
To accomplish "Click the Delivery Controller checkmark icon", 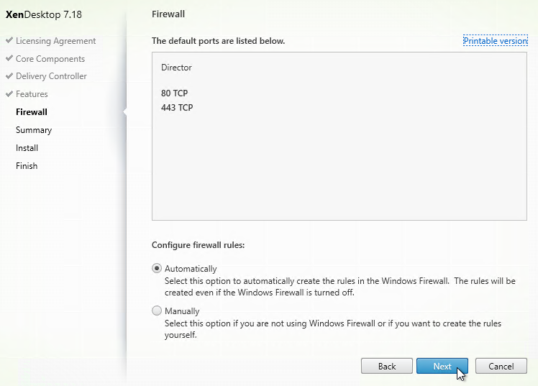I will click(x=9, y=75).
